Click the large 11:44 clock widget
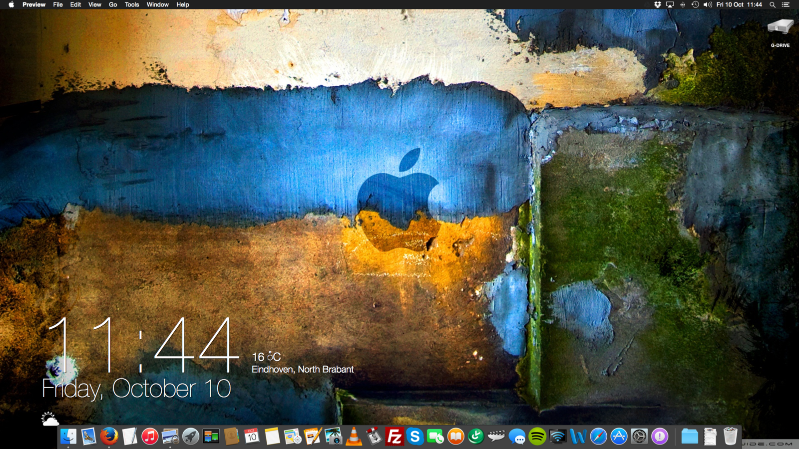The image size is (799, 449). (143, 345)
